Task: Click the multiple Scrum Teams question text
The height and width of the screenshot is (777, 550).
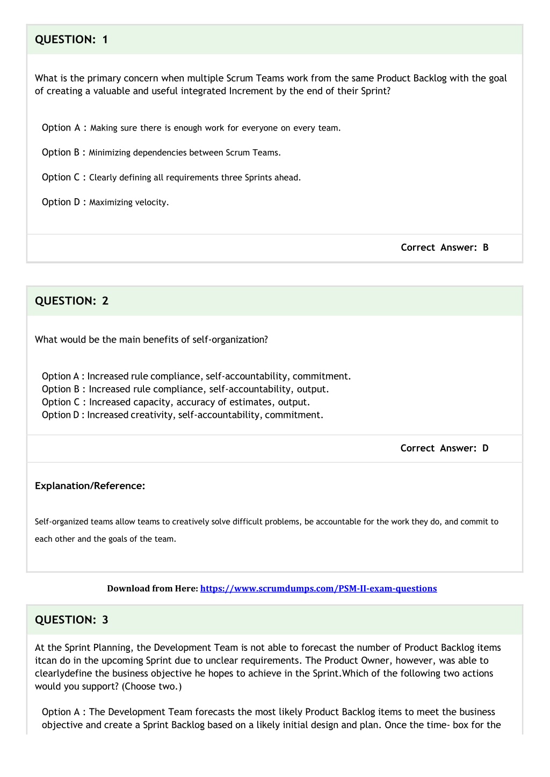Action: pyautogui.click(x=271, y=84)
